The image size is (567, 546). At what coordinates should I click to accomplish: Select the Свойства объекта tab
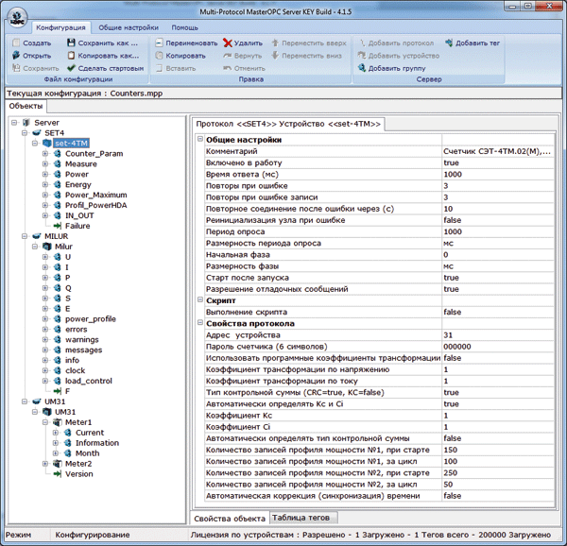(x=230, y=519)
